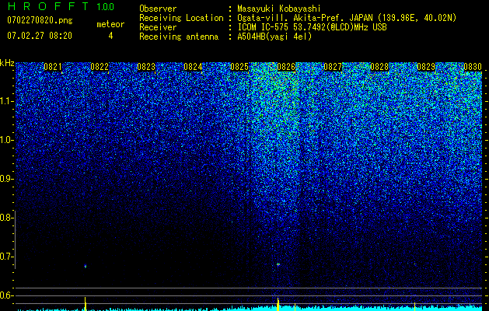This screenshot has width=489, height=311.
Task: Click the 0824 time marker
Action: tap(193, 67)
